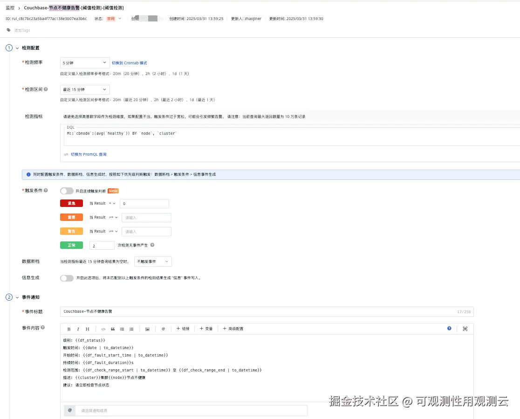Open the 不触发事件 data gap dropdown
The width and height of the screenshot is (520, 419).
tap(153, 261)
